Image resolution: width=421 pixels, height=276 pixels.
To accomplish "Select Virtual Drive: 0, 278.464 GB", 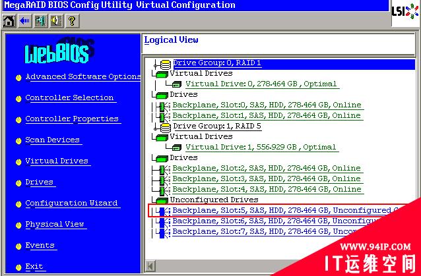I will point(261,84).
